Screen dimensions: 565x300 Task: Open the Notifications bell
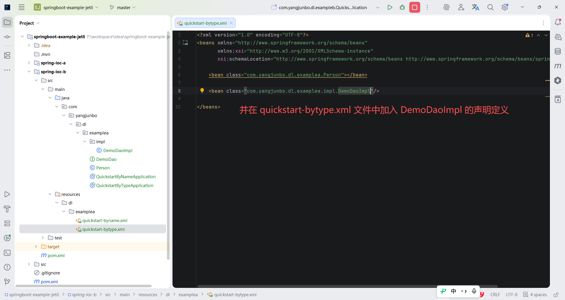558,22
